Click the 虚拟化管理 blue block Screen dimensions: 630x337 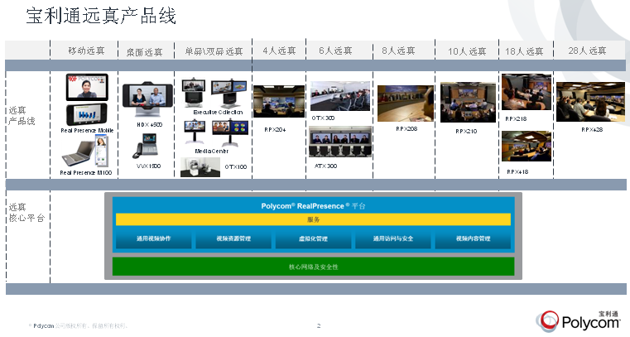313,238
